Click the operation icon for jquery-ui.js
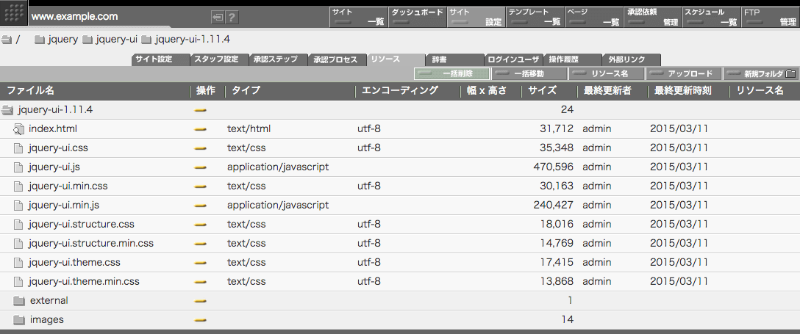The height and width of the screenshot is (334, 800). pyautogui.click(x=200, y=167)
